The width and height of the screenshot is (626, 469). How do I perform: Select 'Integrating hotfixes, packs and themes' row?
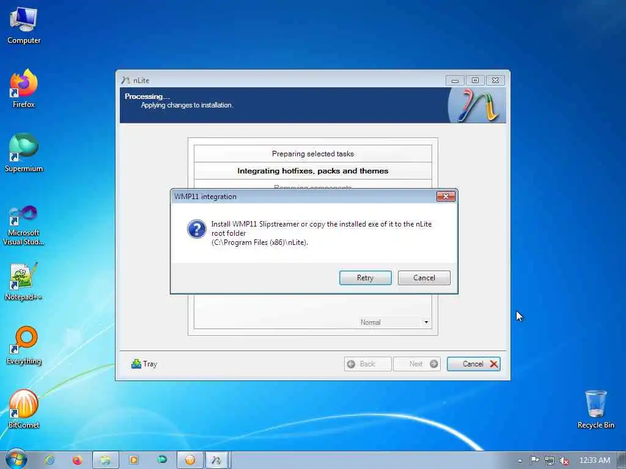point(313,171)
